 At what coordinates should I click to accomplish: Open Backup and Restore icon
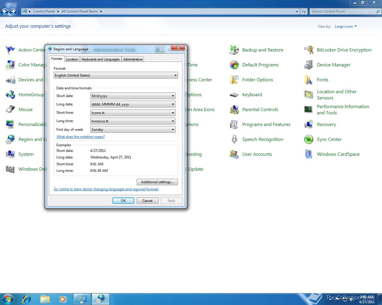(x=234, y=50)
